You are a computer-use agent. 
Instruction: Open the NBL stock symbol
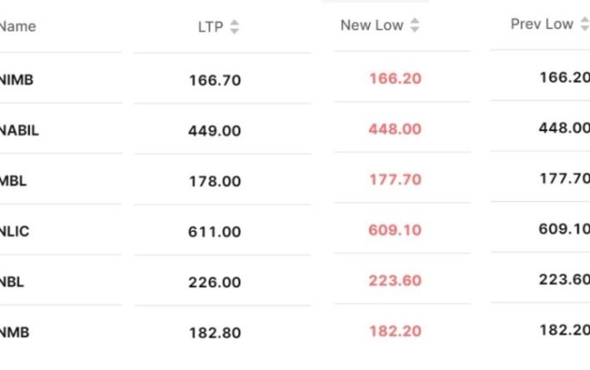pos(12,282)
